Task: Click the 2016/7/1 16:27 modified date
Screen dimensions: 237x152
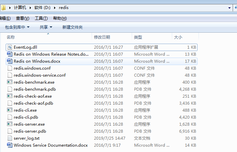Action: tap(108, 47)
